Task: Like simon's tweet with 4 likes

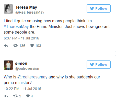Action: [28, 96]
